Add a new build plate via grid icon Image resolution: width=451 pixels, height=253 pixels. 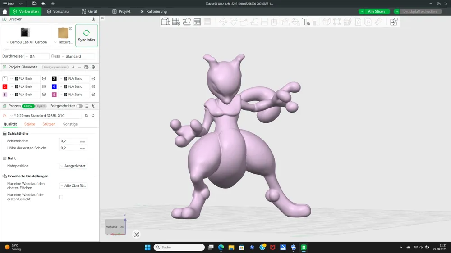pos(176,22)
